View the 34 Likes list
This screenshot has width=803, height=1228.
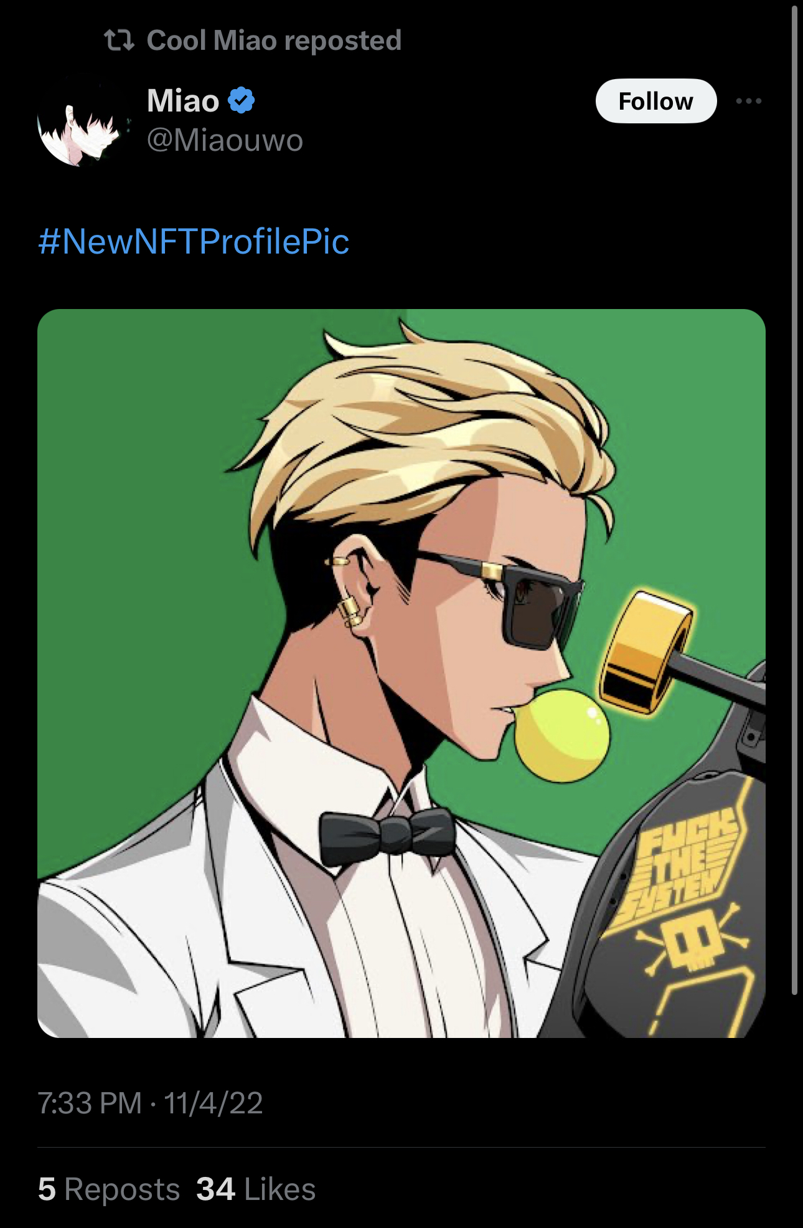[256, 1189]
